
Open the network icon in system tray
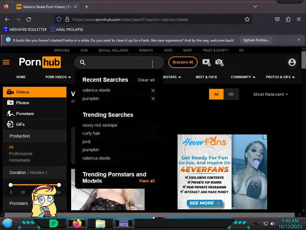265,223
